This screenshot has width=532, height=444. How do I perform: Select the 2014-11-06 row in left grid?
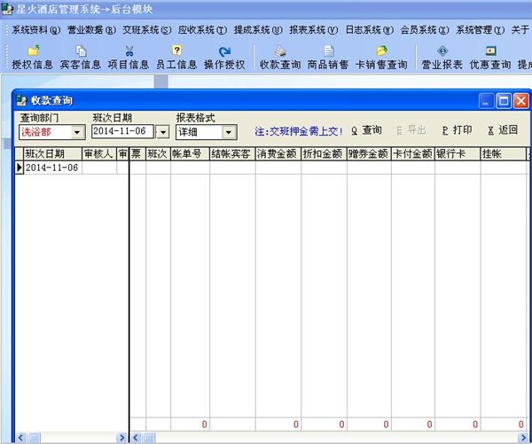[x=71, y=167]
